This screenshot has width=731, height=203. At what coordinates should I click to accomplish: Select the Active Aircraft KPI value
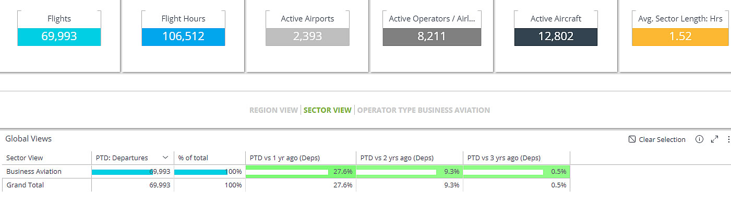click(x=556, y=37)
